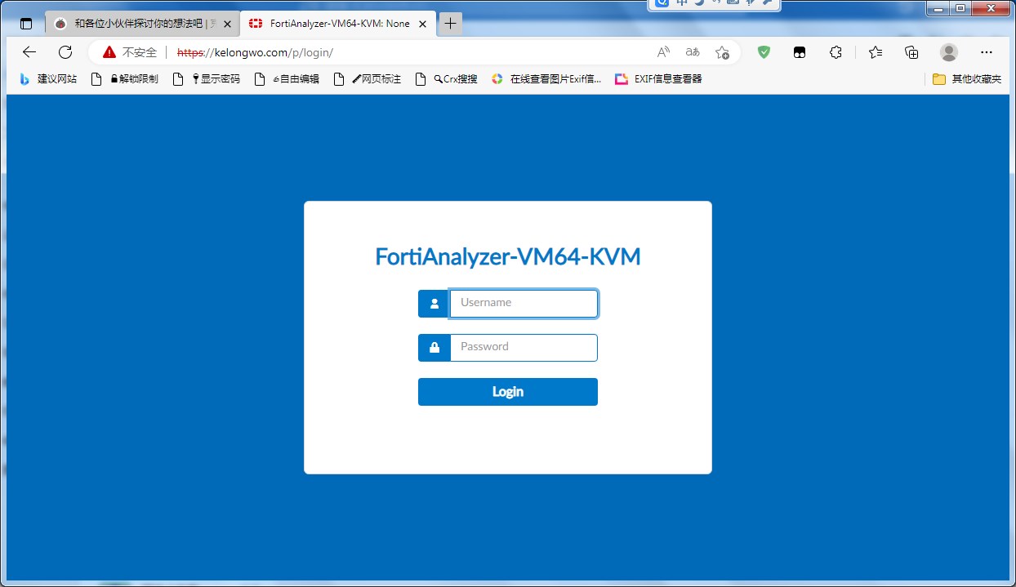
Task: Go back with the browser back arrow
Action: (29, 52)
